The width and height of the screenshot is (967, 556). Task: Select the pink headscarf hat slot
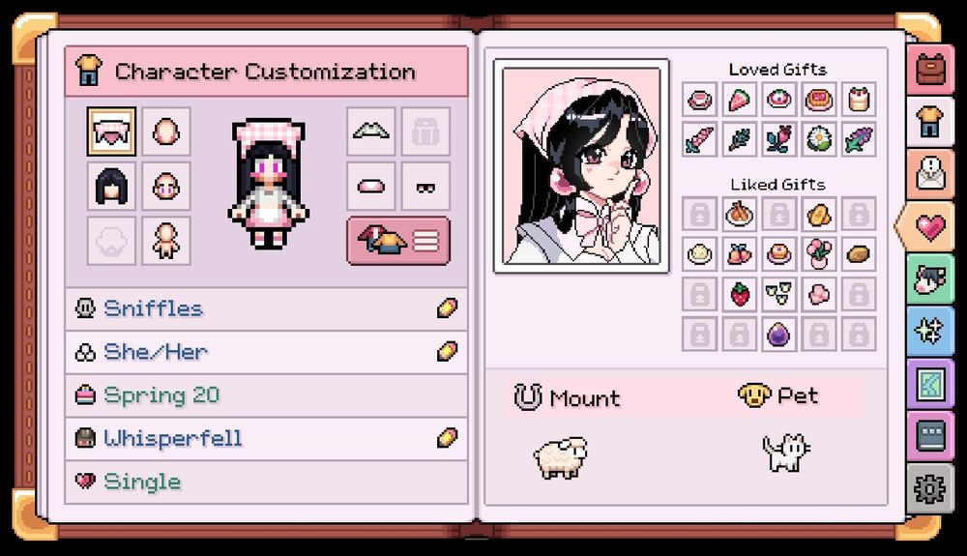coord(111,132)
